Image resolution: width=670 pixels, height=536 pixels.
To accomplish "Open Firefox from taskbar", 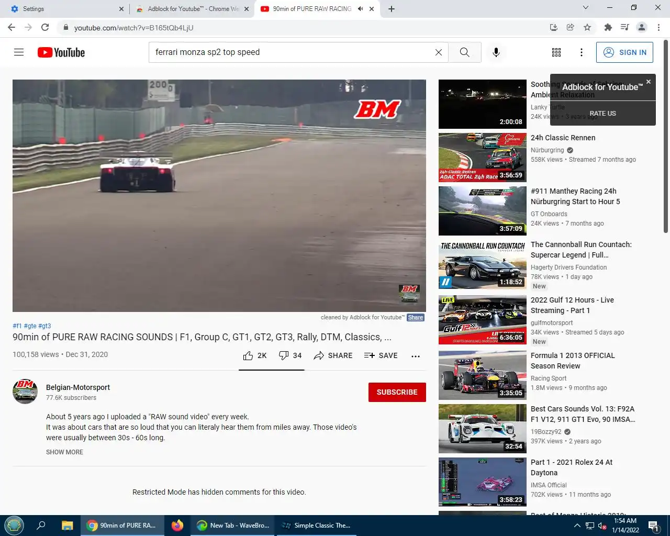I will pos(177,526).
